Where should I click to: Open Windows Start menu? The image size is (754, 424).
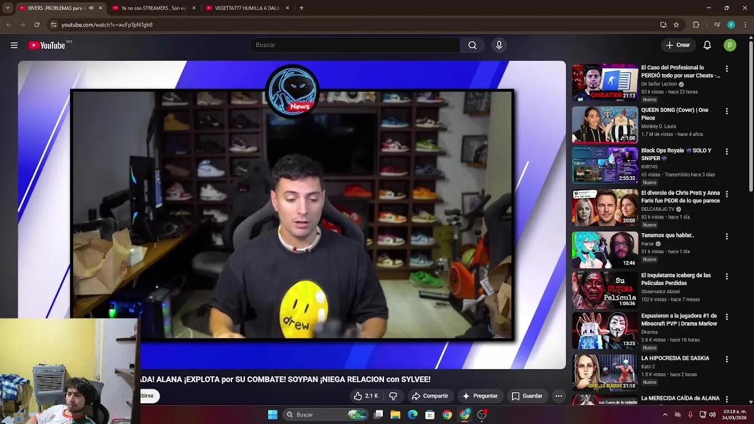tap(273, 415)
